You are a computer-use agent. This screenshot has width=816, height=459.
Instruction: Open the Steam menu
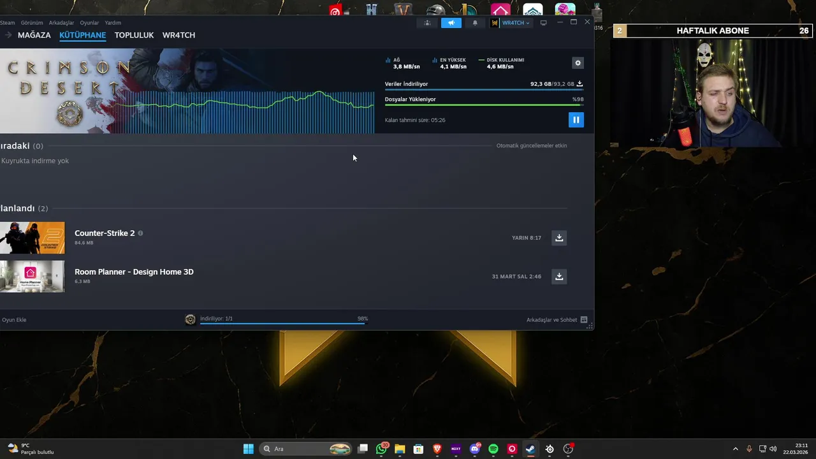[7, 23]
